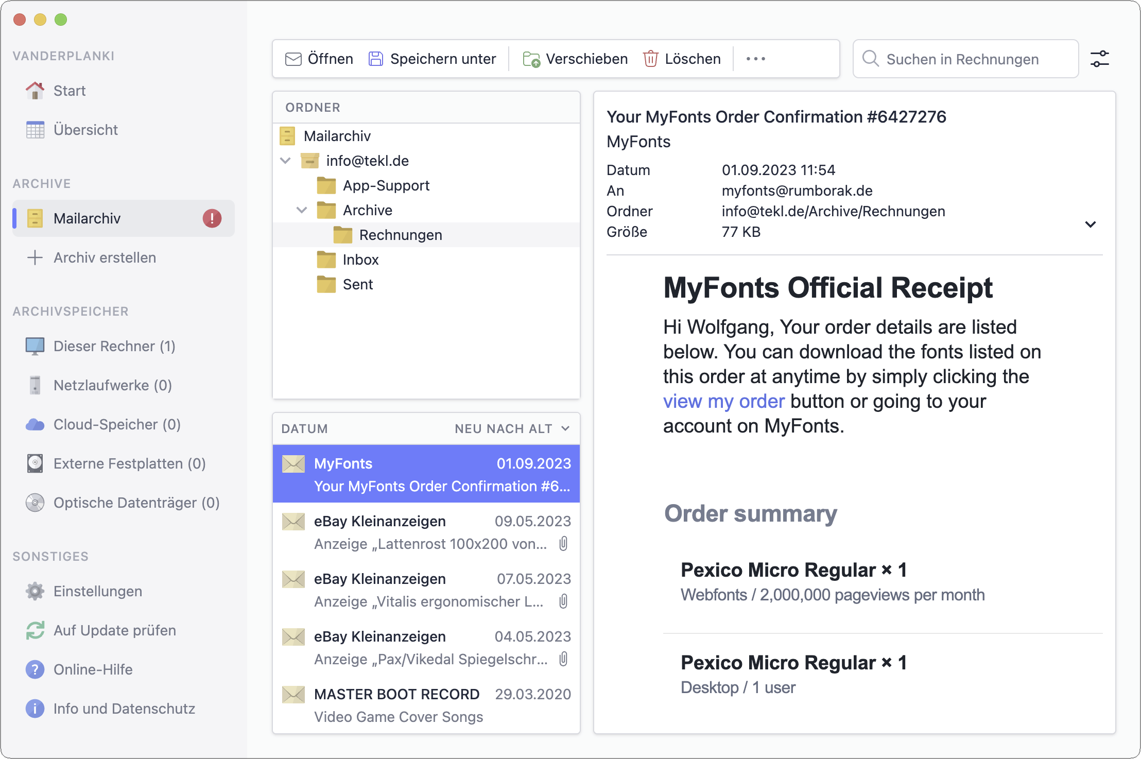This screenshot has width=1141, height=759.
Task: Open Dieser Rechner storage entry
Action: [114, 346]
